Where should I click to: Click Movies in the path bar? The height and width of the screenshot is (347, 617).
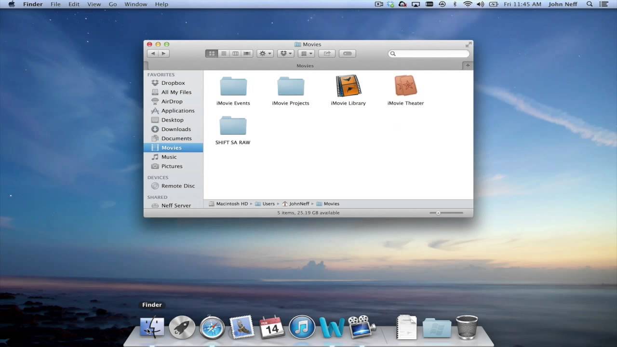(328, 204)
